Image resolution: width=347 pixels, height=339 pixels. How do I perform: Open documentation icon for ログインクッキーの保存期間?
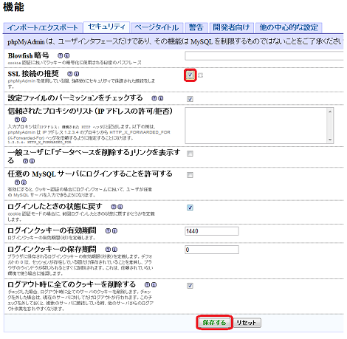pyautogui.click(x=108, y=250)
